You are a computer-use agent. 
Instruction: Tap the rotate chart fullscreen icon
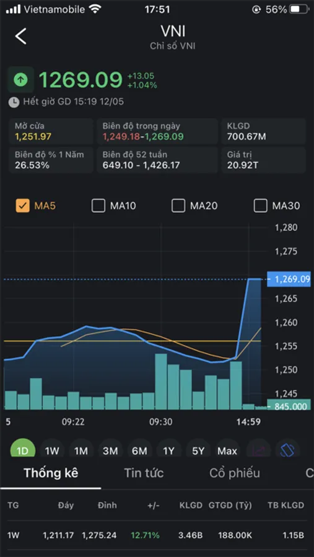pyautogui.click(x=288, y=451)
